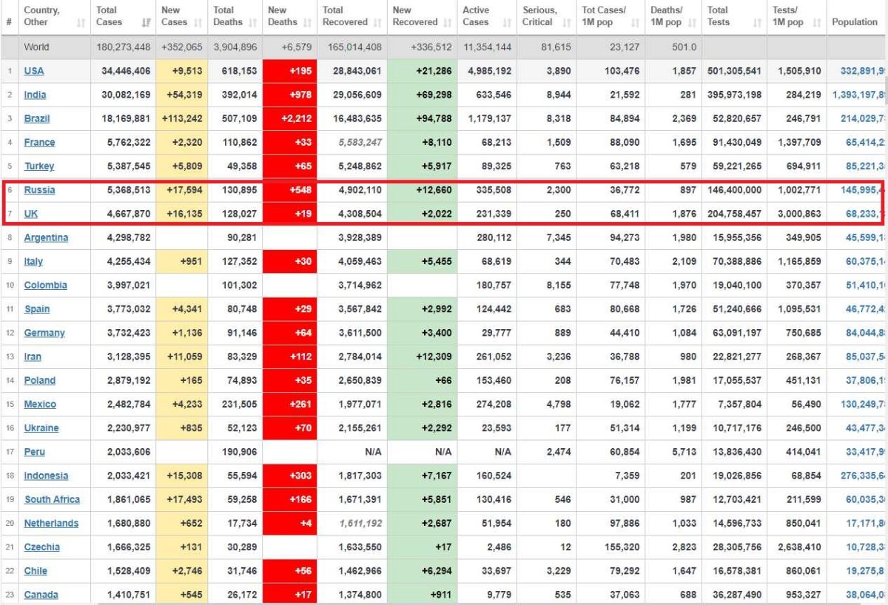Click the sort icon in Total Recovered header
This screenshot has height=605, width=888.
[x=378, y=23]
